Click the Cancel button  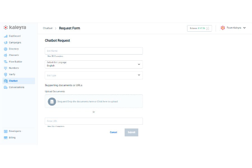pos(113,132)
